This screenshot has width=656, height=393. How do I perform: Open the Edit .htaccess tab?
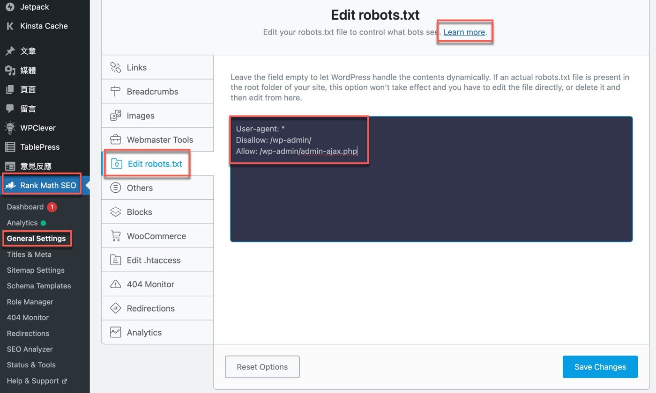tap(157, 260)
